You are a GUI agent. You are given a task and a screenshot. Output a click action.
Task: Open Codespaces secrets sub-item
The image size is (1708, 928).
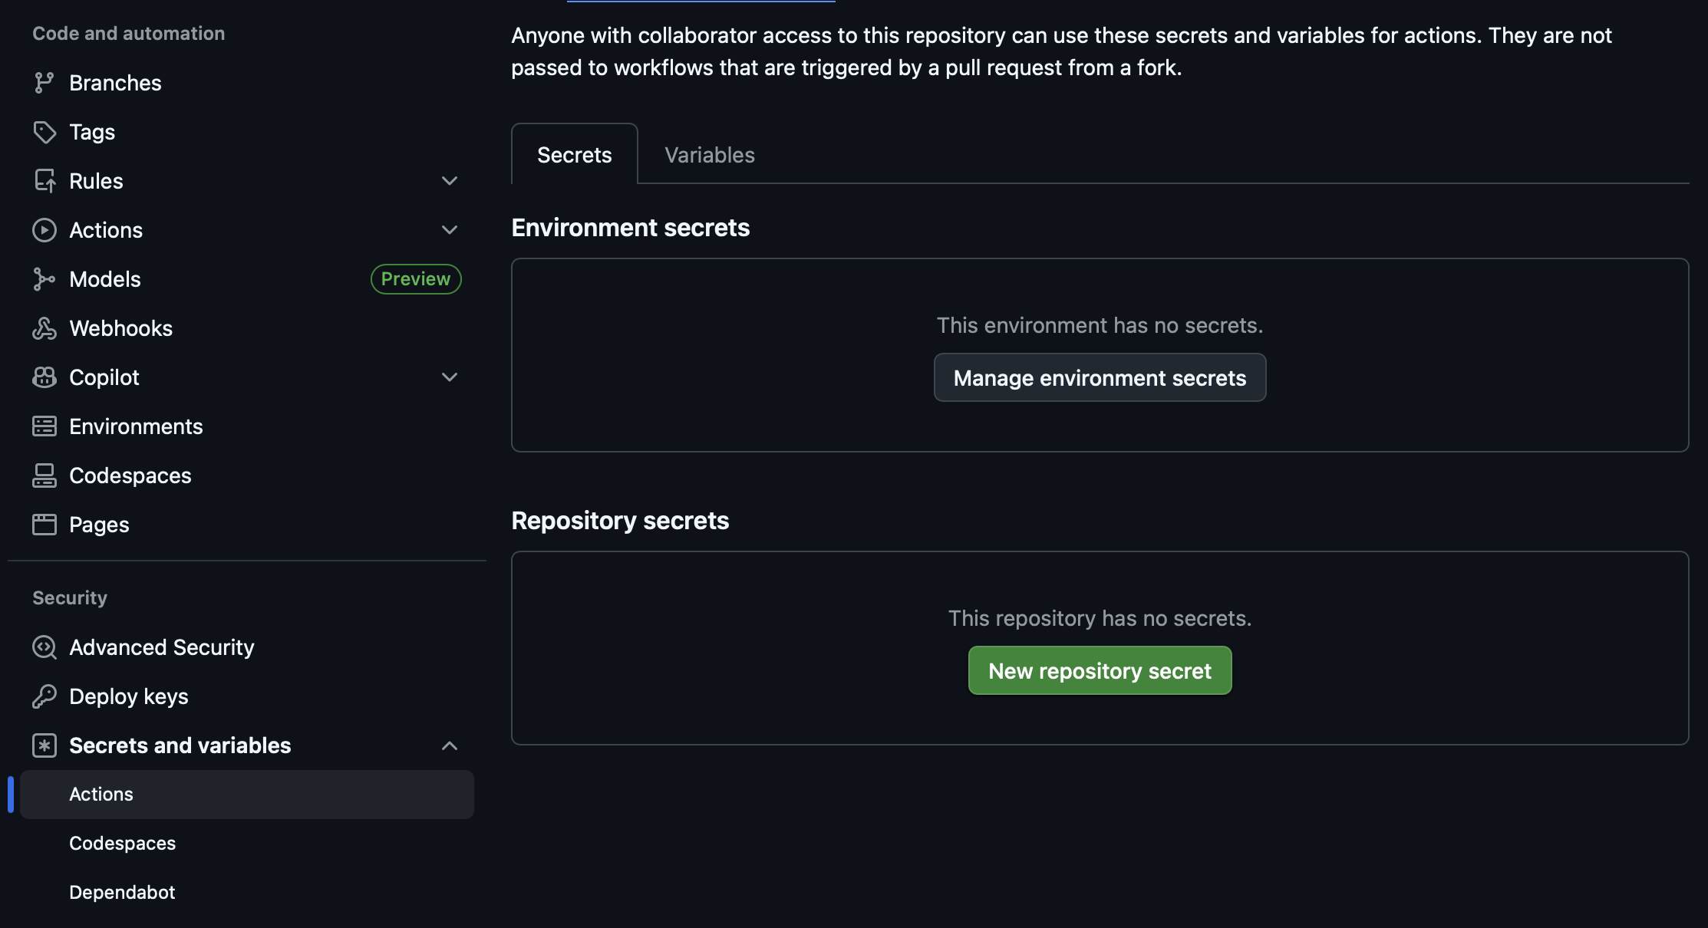(122, 843)
